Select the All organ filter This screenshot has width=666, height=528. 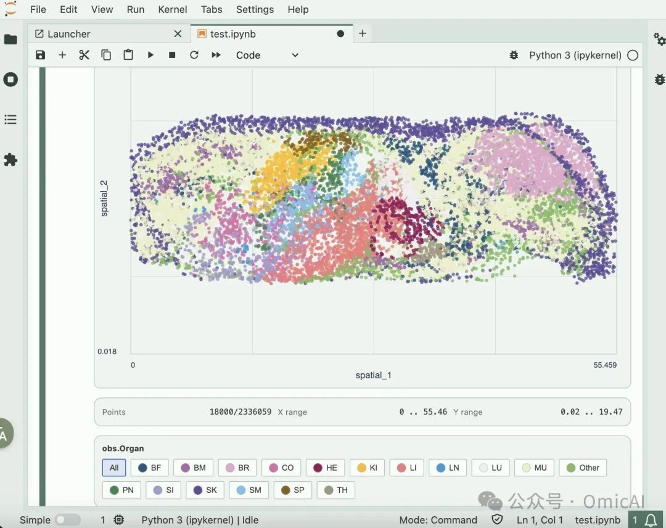click(114, 468)
